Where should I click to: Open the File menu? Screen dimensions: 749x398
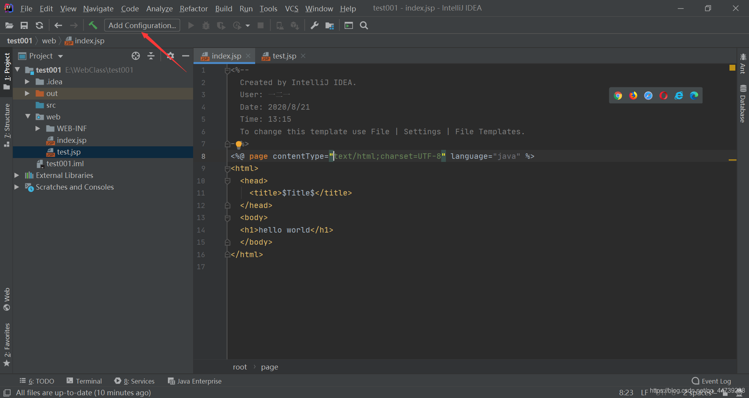coord(26,9)
